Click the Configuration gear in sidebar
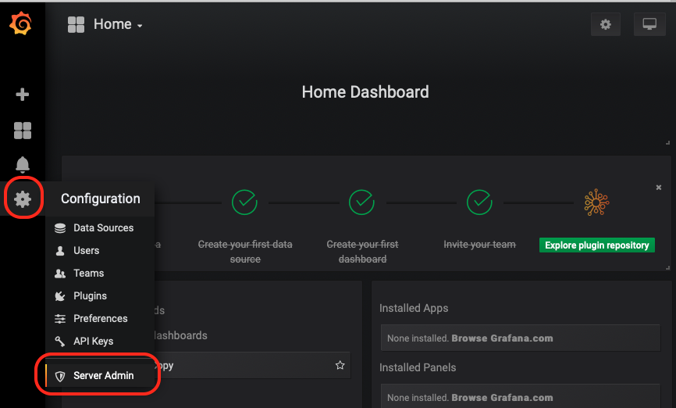The width and height of the screenshot is (676, 408). coord(23,199)
